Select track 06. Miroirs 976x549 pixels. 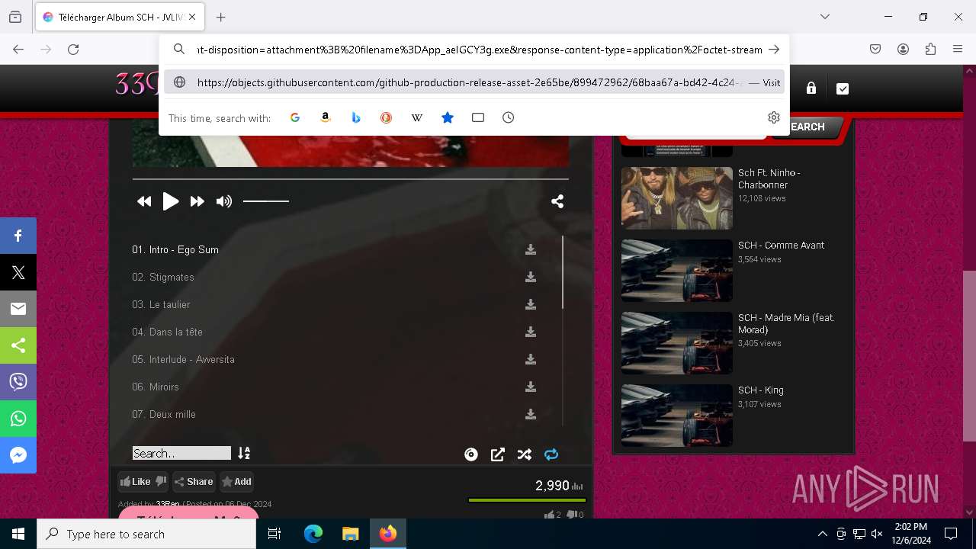(156, 387)
